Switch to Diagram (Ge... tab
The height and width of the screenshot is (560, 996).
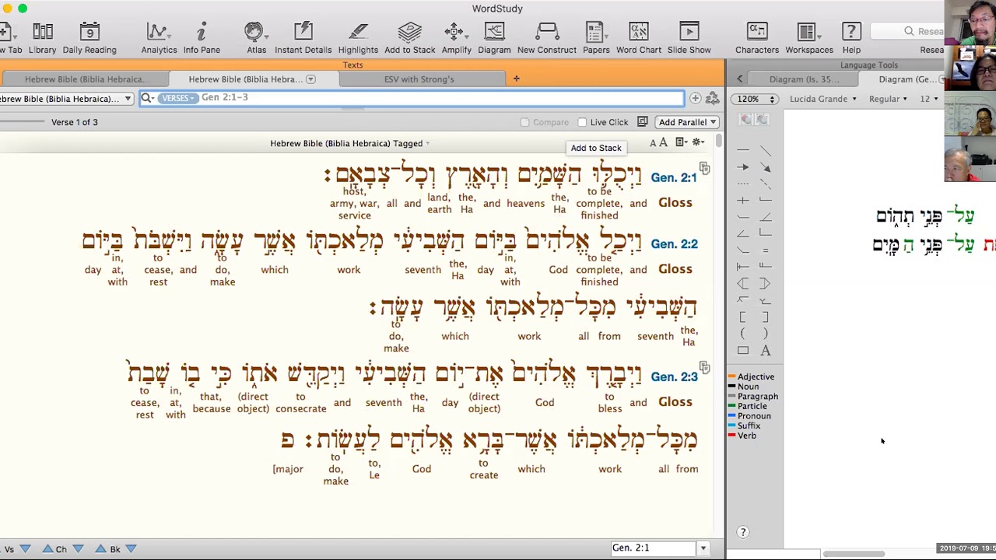click(907, 79)
